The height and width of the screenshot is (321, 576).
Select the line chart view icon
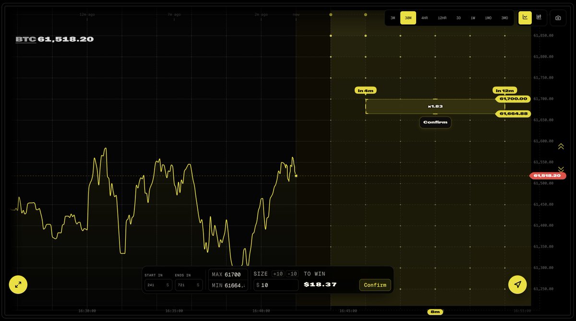tap(525, 18)
